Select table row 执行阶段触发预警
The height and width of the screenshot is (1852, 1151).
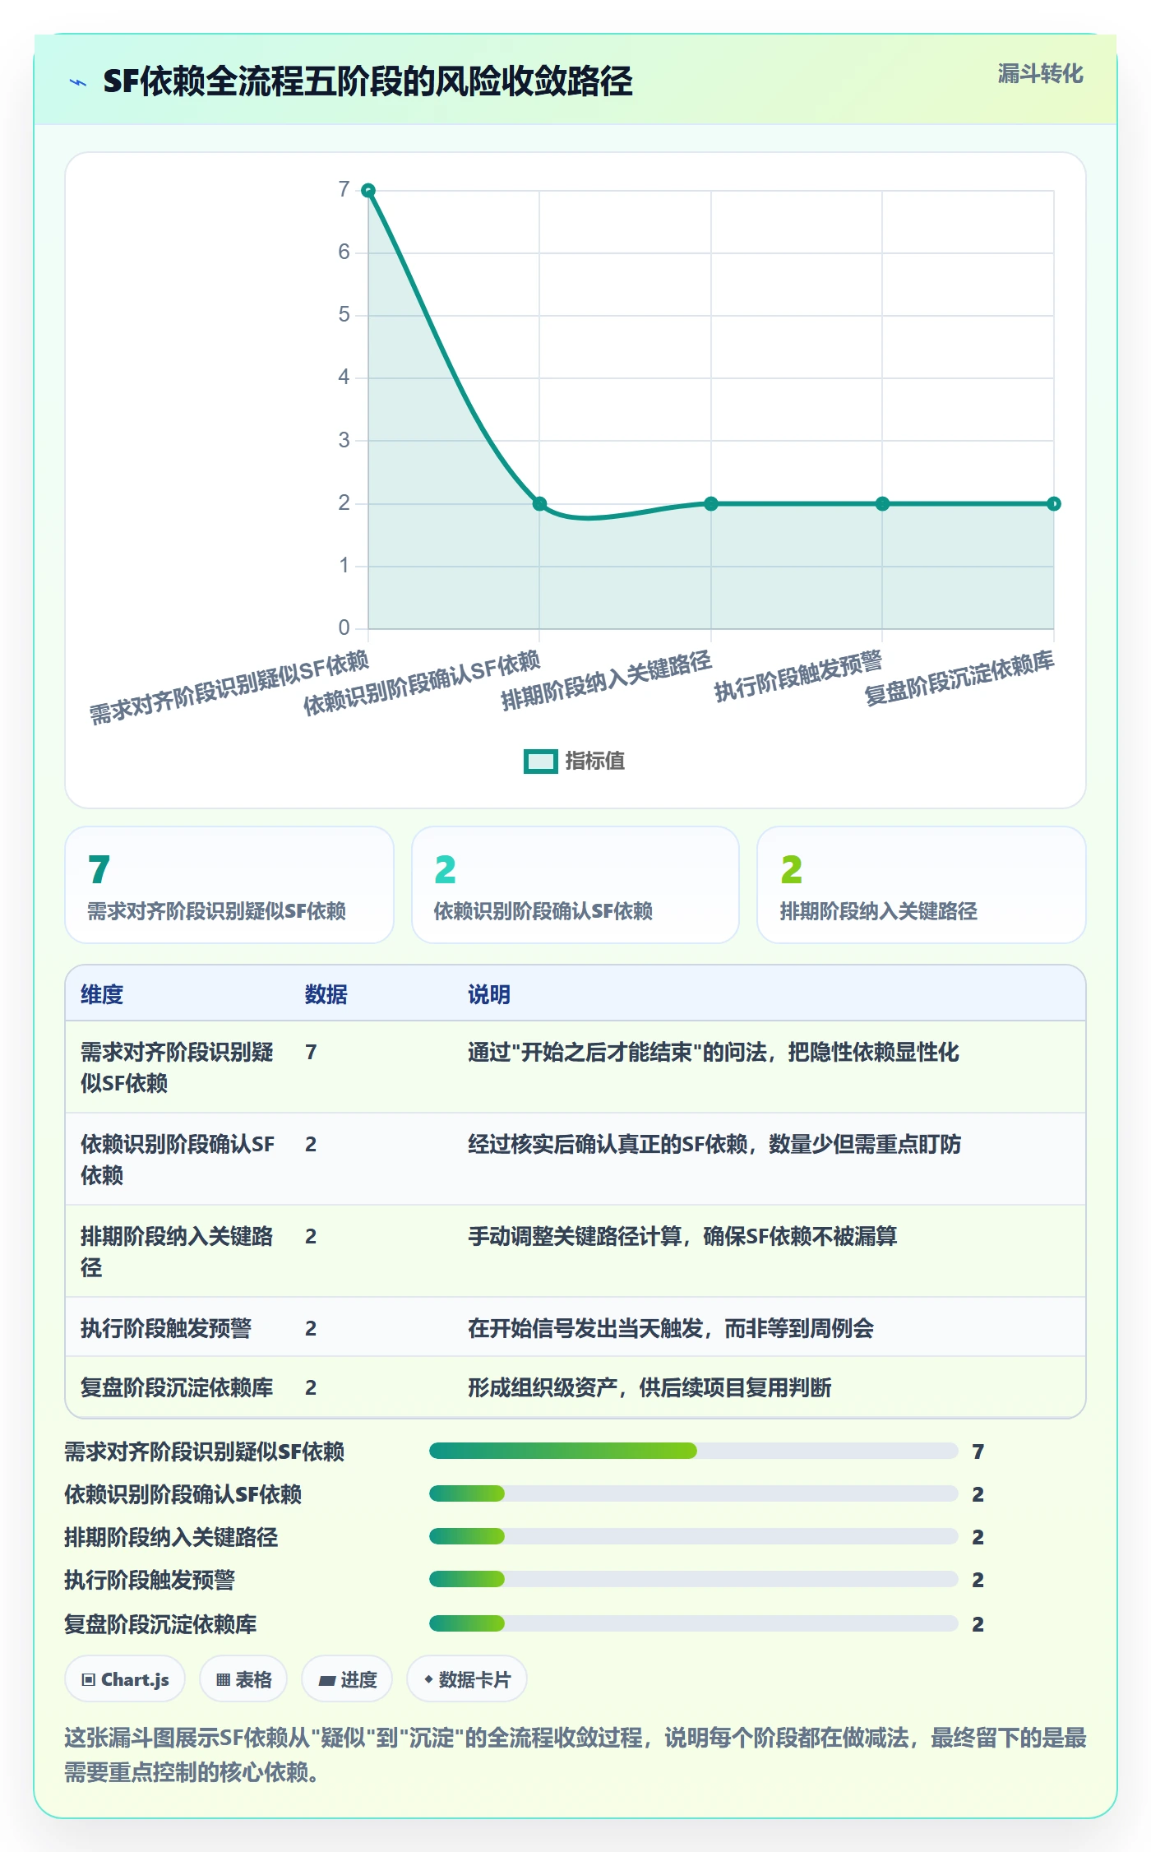point(575,1327)
